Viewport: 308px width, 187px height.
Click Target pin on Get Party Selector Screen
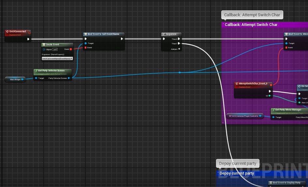pyautogui.click(x=36, y=78)
